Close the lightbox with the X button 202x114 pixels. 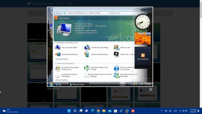[151, 89]
